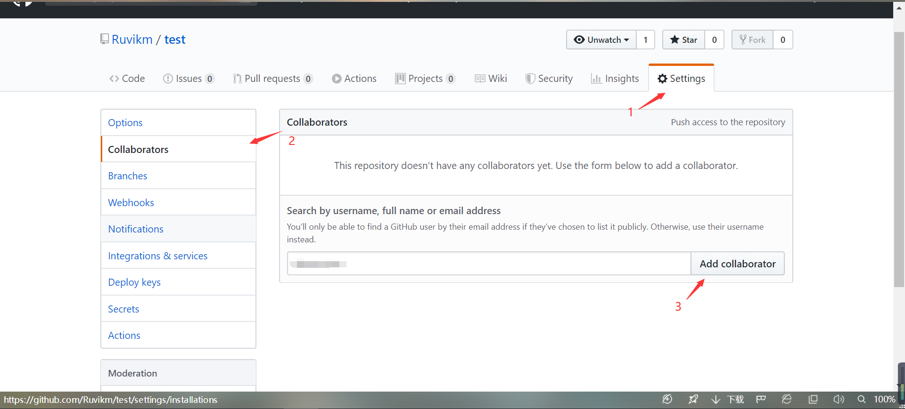Open Branches in settings sidebar

click(x=178, y=176)
